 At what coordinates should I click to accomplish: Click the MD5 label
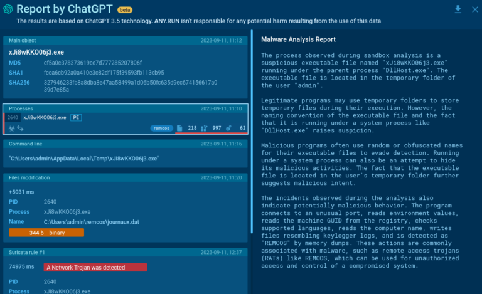[14, 63]
